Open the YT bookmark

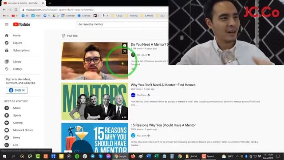click(x=15, y=16)
